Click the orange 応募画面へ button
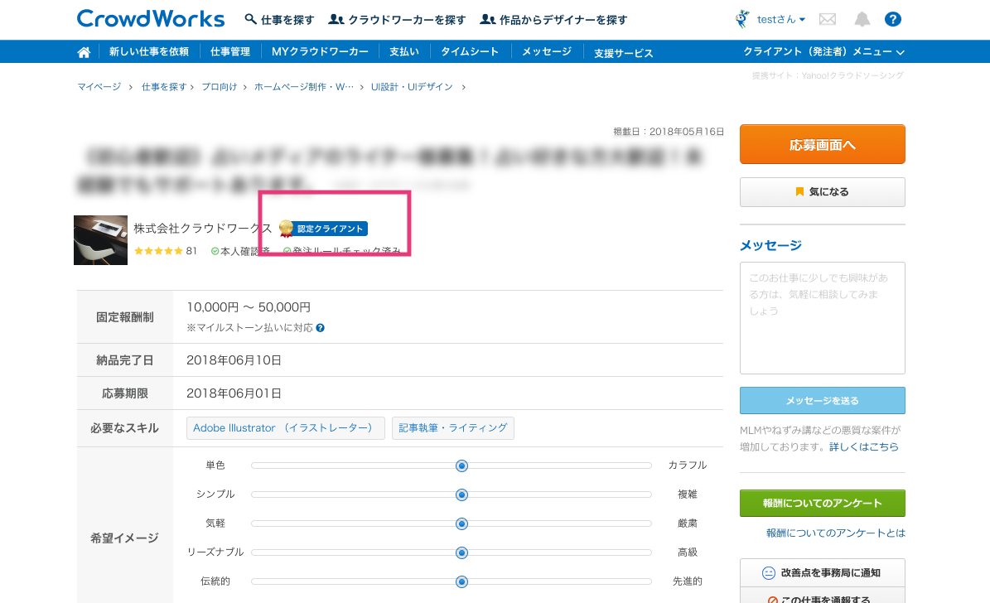 [822, 144]
